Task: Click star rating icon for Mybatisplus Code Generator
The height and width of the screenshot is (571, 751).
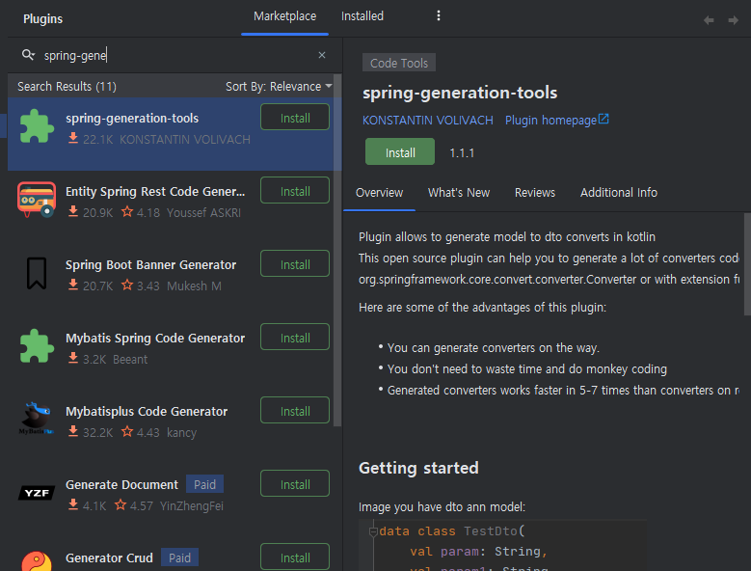Action: coord(127,431)
